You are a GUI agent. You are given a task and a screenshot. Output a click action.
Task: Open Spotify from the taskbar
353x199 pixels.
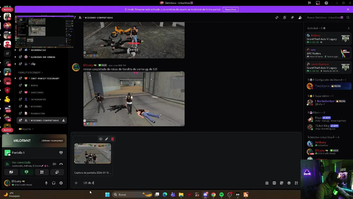pyautogui.click(x=221, y=195)
